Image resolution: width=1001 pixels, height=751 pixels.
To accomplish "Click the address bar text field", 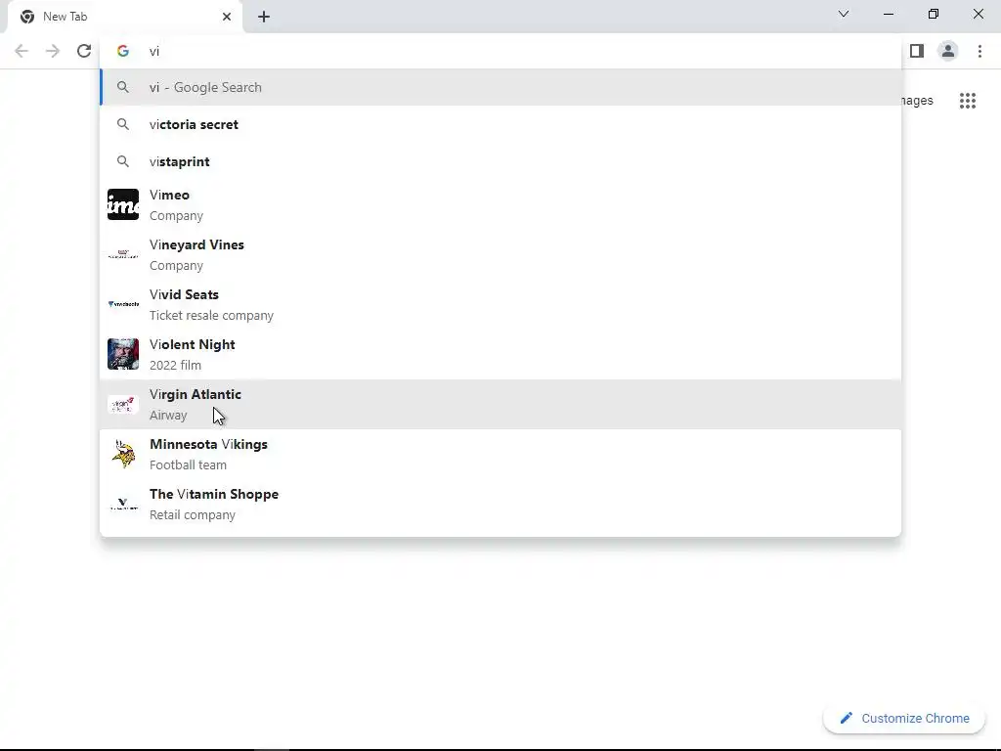I will click(500, 51).
